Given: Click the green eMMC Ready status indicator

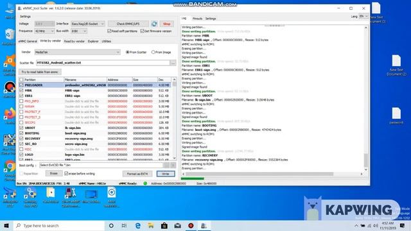Looking at the screenshot, I should coord(145,184).
